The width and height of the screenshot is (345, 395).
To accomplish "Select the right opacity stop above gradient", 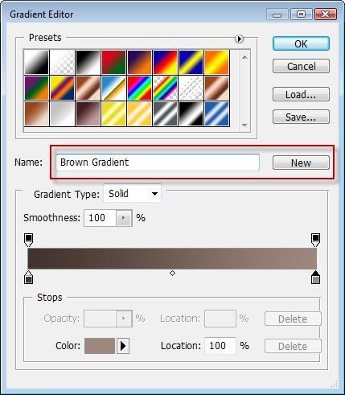I will pos(315,240).
